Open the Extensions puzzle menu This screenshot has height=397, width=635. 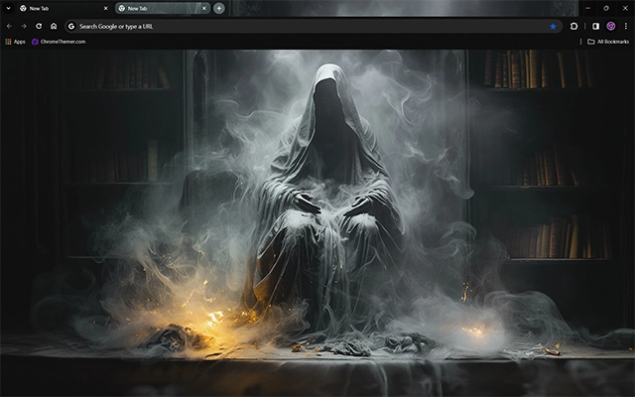[573, 27]
